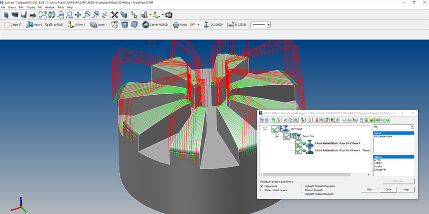
Task: Open the File menu
Action: [3, 7]
